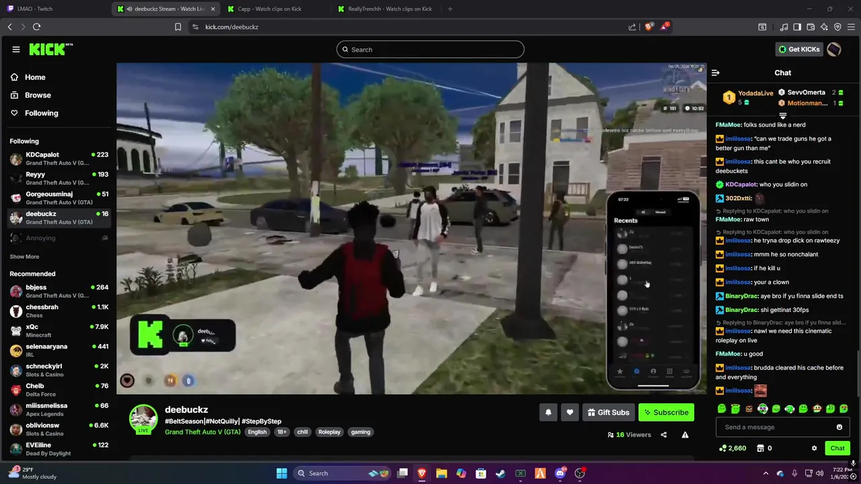
Task: Report the stream with the warning icon
Action: click(685, 435)
